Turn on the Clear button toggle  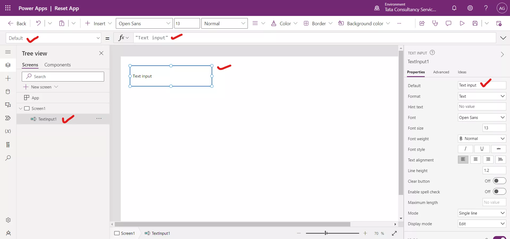pos(499,181)
